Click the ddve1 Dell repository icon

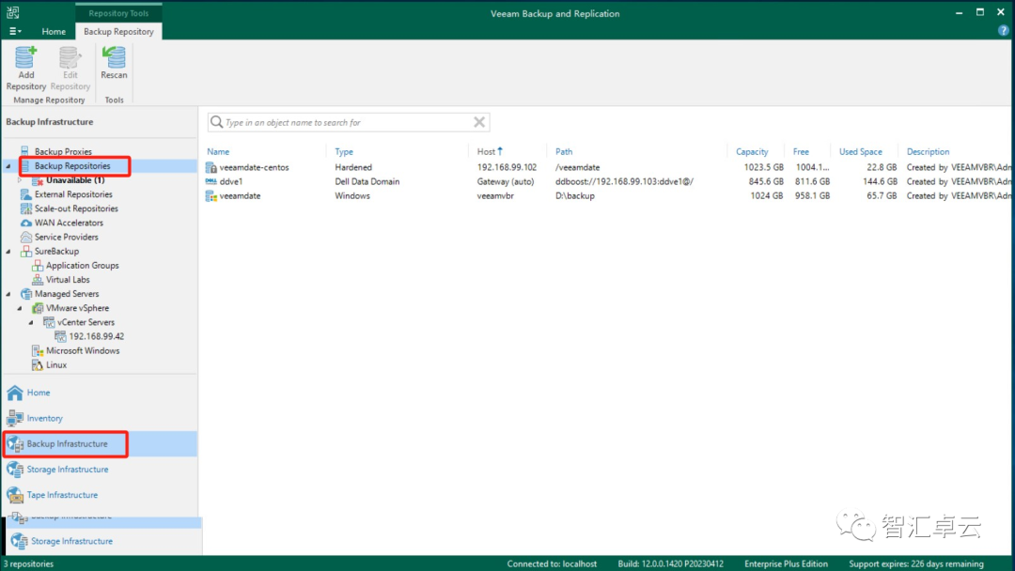tap(211, 181)
